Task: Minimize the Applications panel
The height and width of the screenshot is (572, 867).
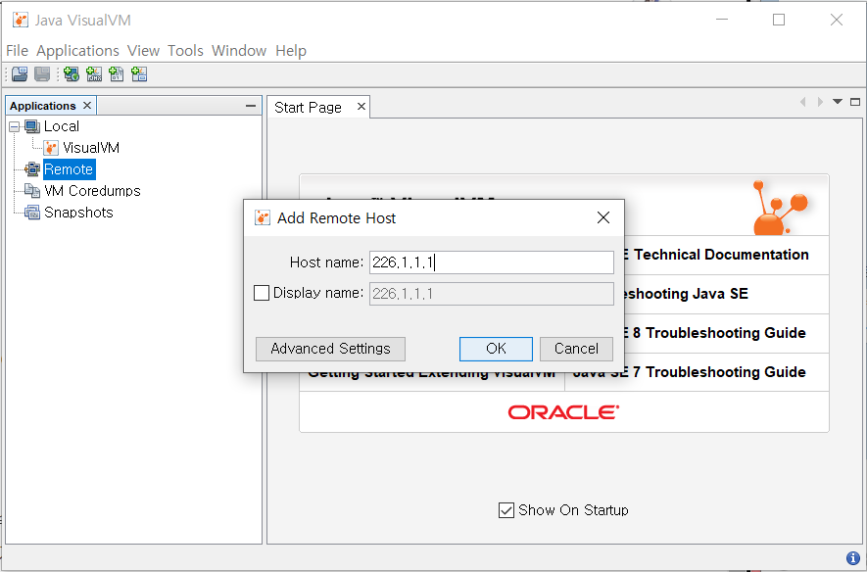Action: (251, 106)
